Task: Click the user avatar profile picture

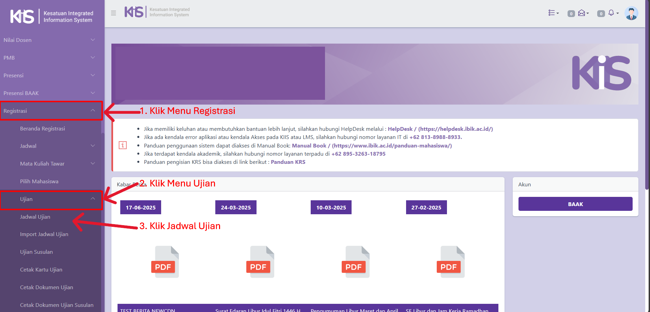Action: (631, 13)
